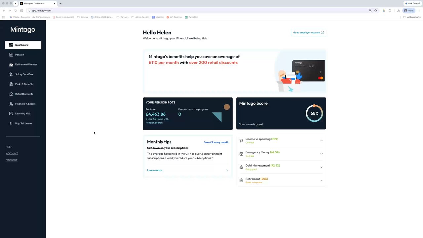Click the Learn more link
Viewport: 423px width, 238px height.
click(x=155, y=170)
